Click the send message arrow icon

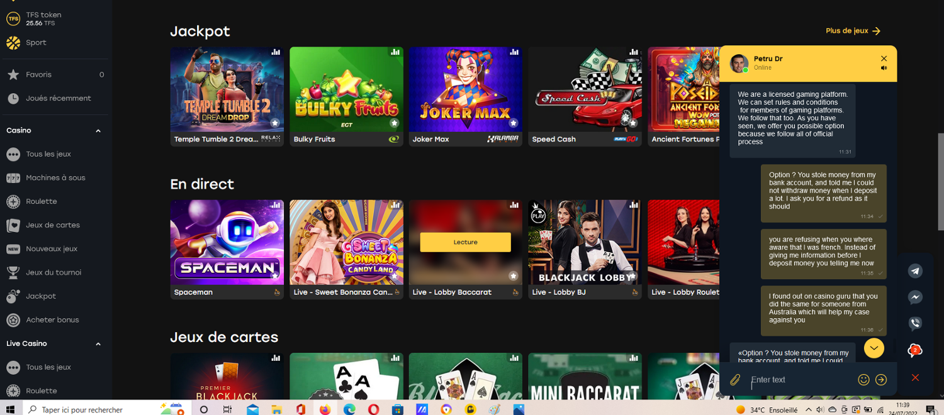pyautogui.click(x=881, y=380)
